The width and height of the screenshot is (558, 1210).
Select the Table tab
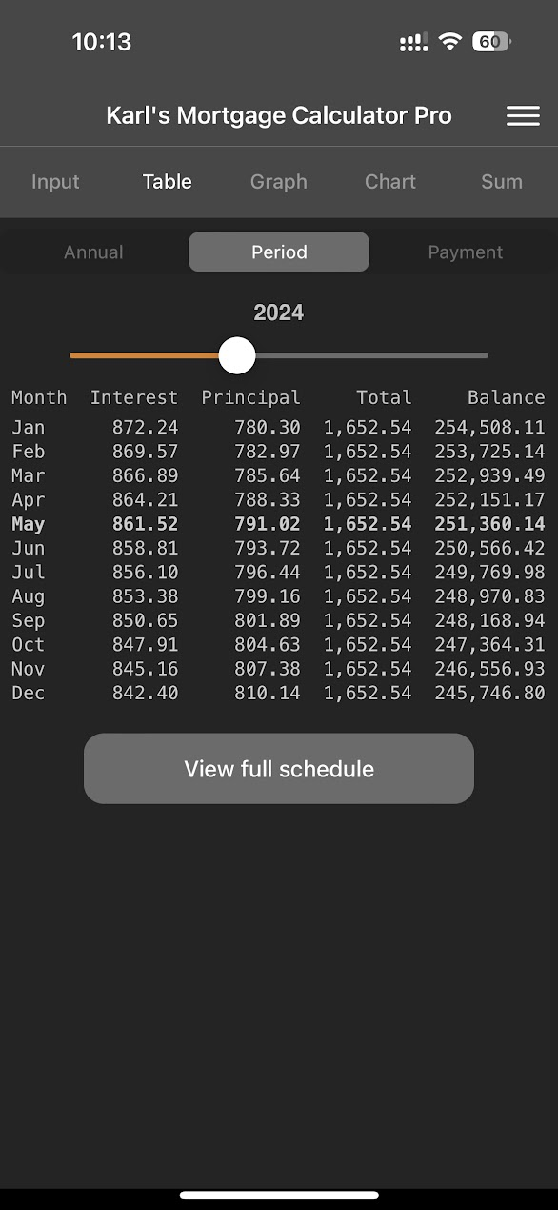pyautogui.click(x=168, y=182)
